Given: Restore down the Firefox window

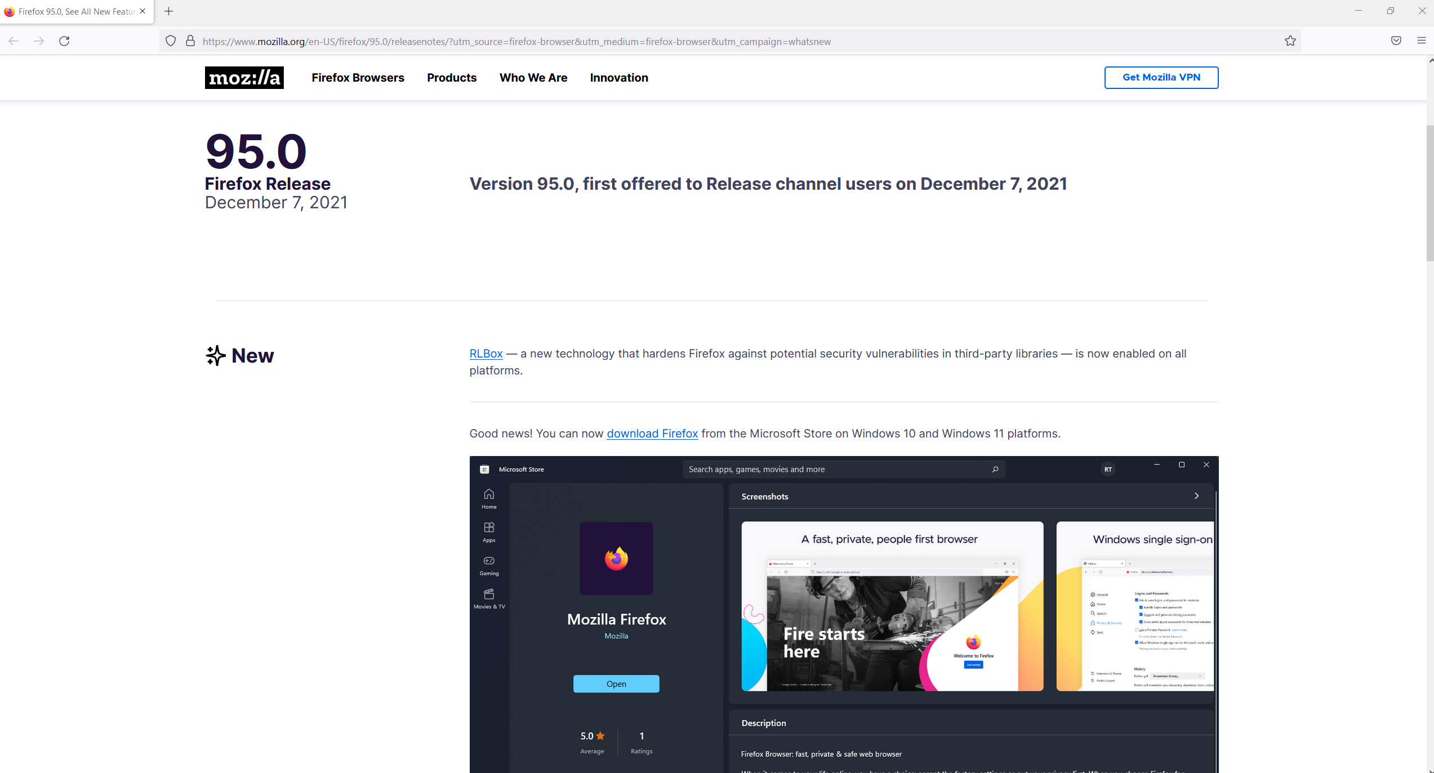Looking at the screenshot, I should click(x=1391, y=11).
